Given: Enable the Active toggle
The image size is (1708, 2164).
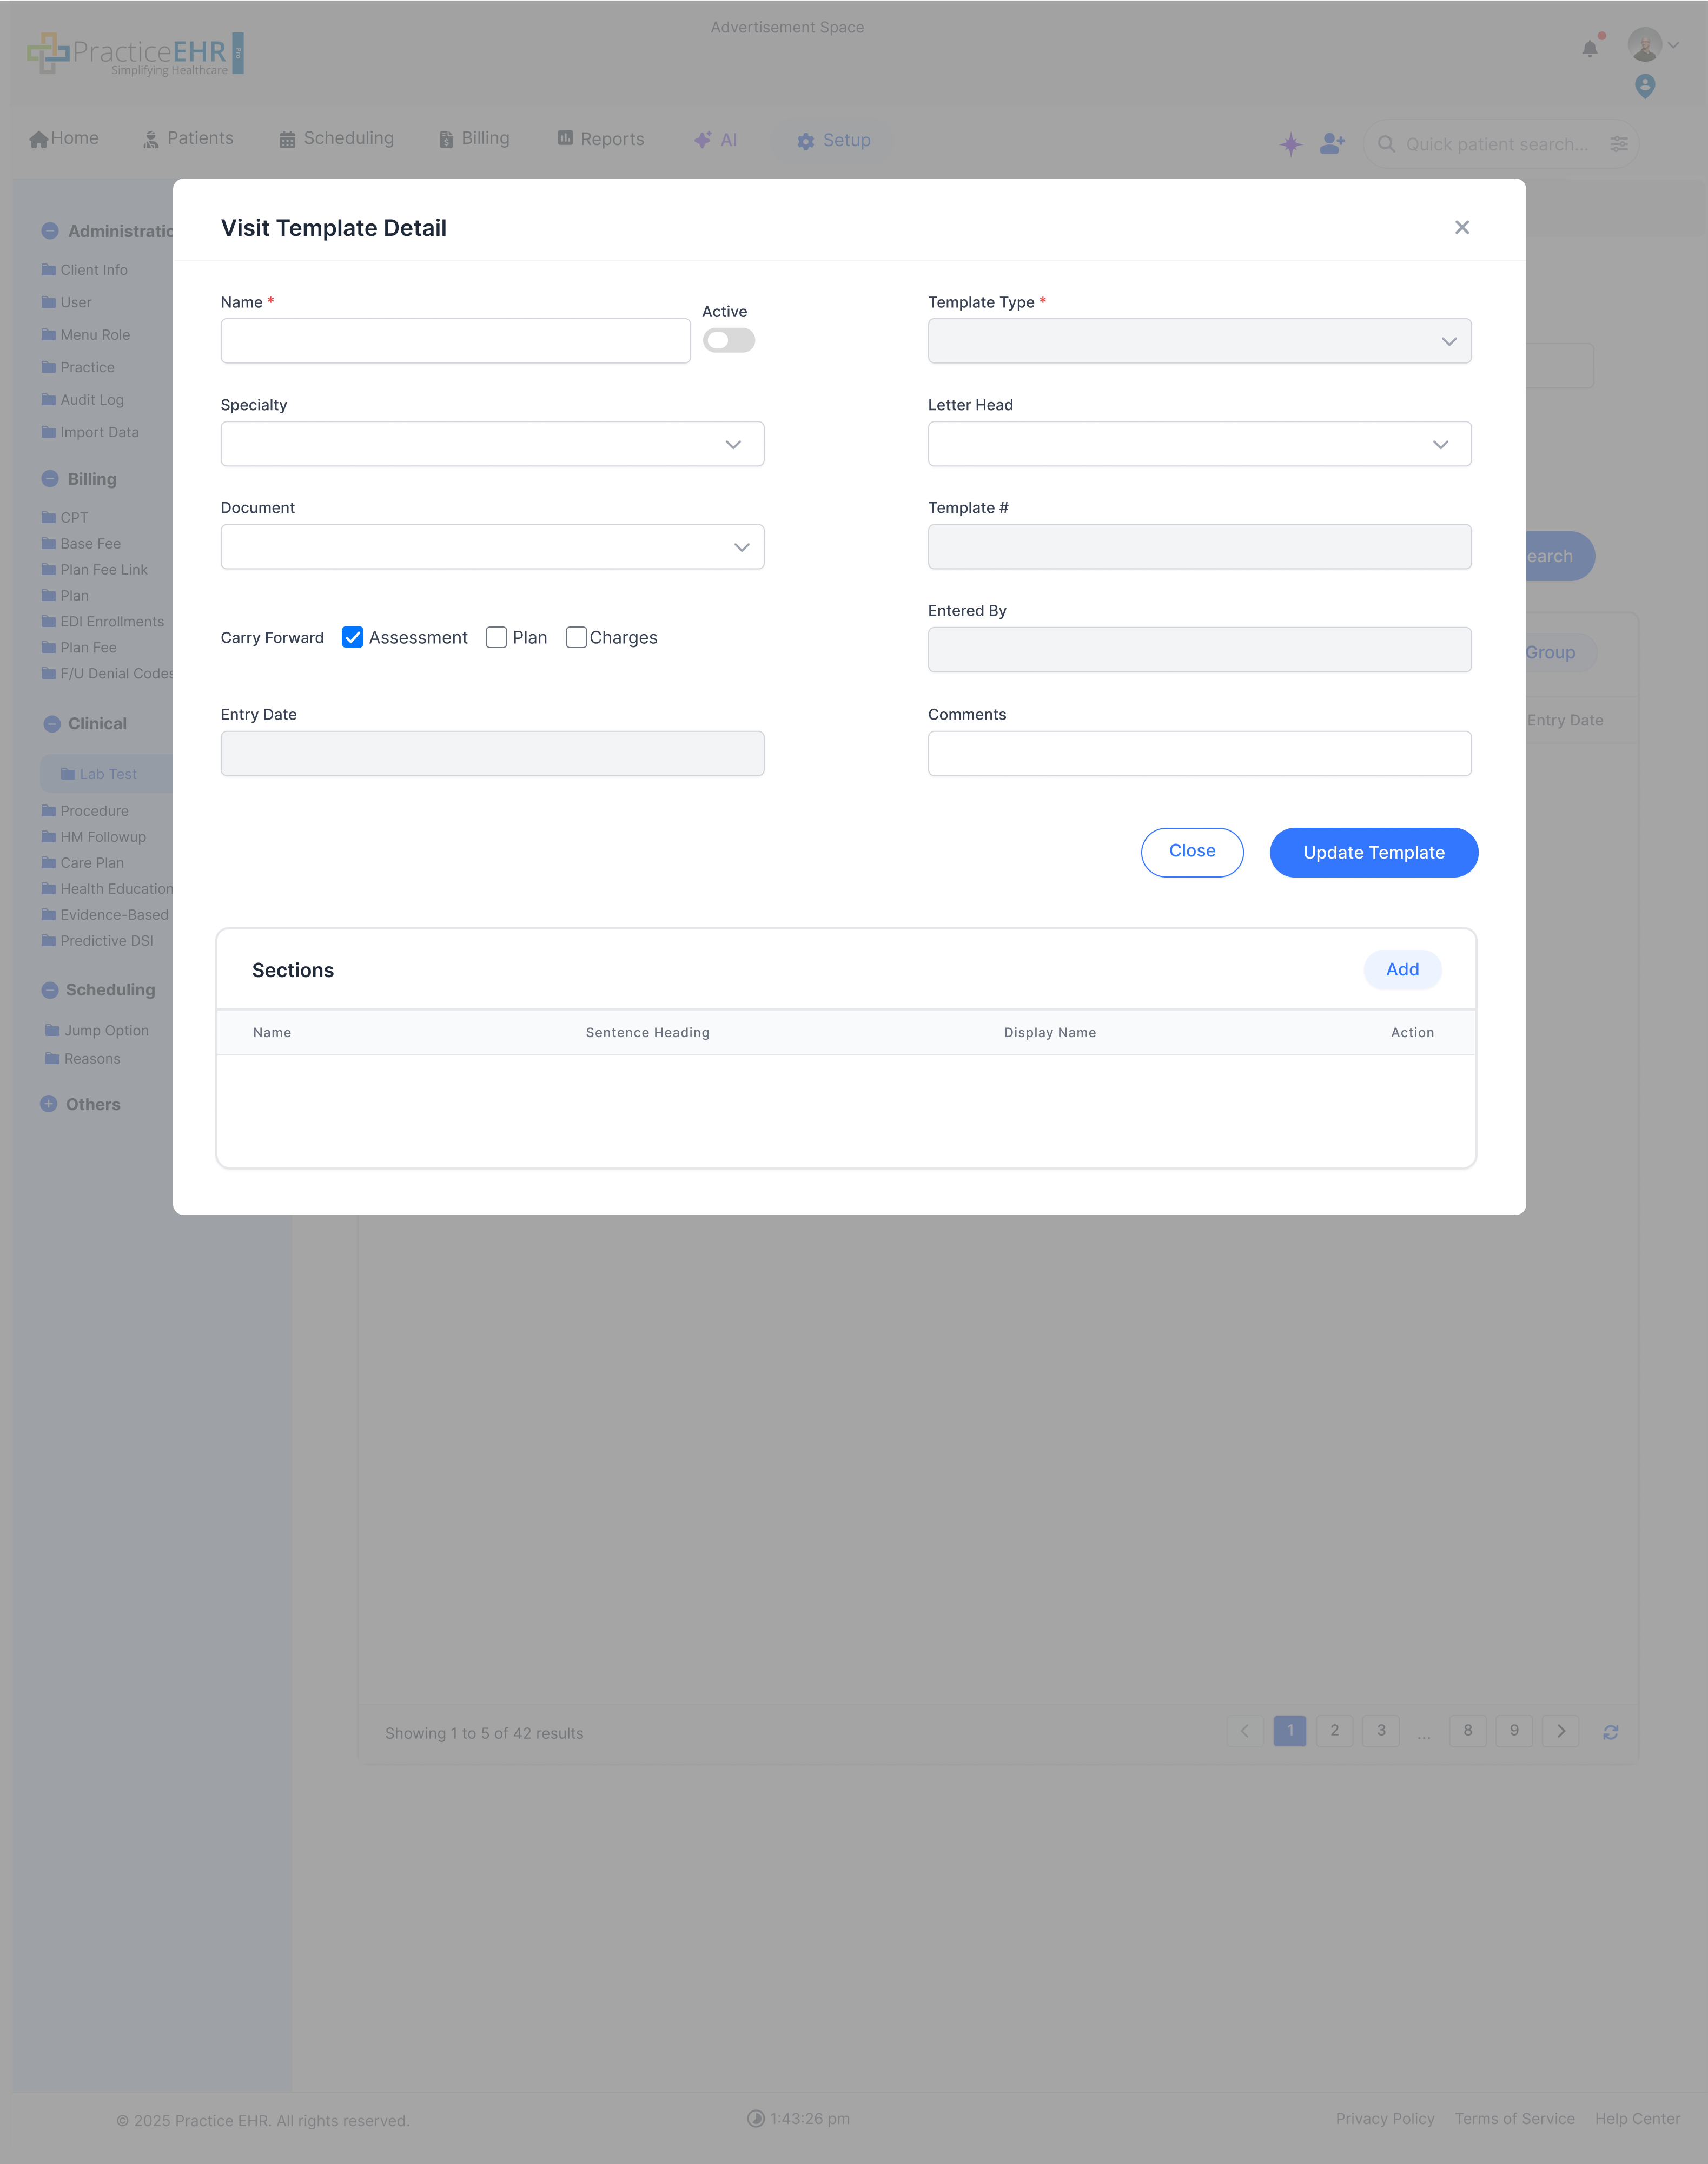Looking at the screenshot, I should (x=729, y=340).
